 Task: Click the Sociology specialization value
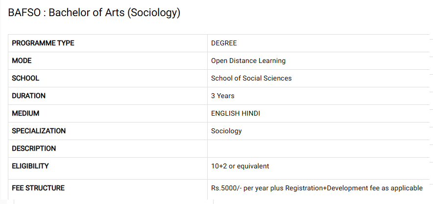tap(226, 131)
